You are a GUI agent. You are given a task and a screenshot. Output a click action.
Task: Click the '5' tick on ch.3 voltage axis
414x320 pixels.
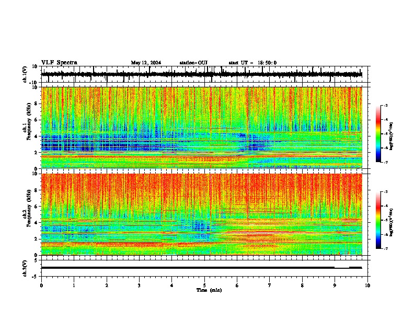tap(37, 260)
